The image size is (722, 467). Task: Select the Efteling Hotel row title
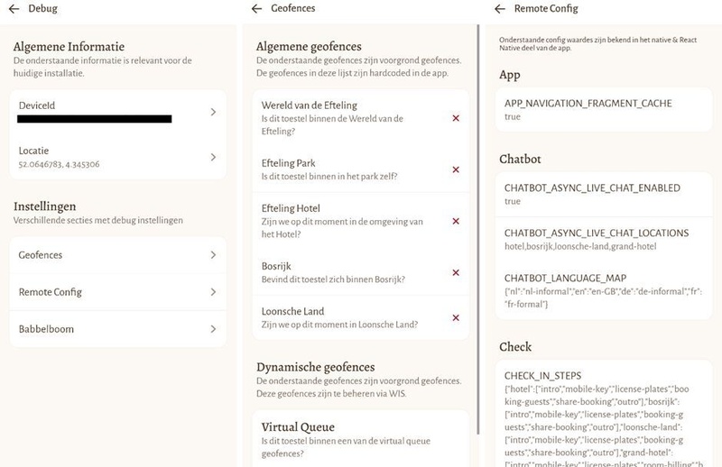pos(291,208)
